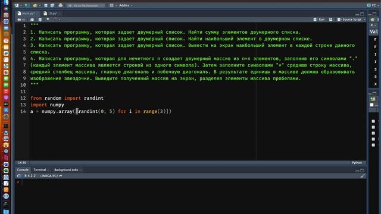Open the Python file type selector
This screenshot has width=381, height=214.
tap(358, 162)
